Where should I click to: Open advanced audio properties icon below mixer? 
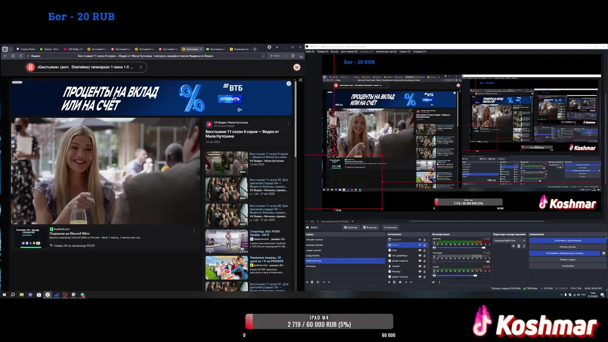(x=434, y=282)
